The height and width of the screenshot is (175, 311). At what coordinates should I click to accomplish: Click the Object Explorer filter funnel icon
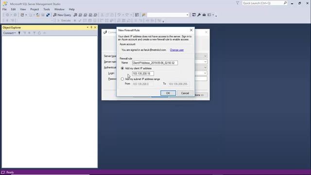point(34,33)
